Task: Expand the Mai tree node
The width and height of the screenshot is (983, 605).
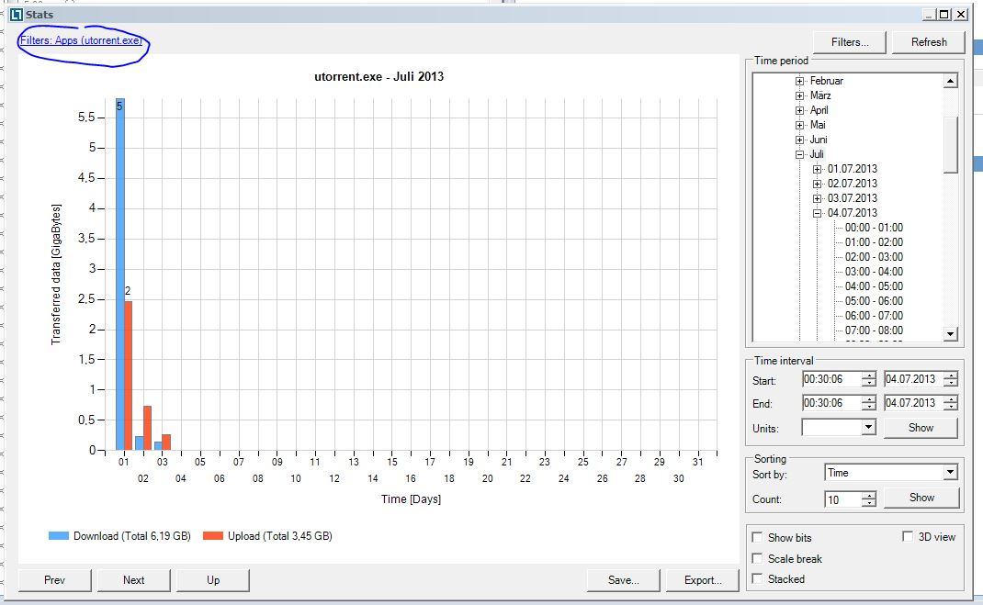Action: pyautogui.click(x=799, y=125)
